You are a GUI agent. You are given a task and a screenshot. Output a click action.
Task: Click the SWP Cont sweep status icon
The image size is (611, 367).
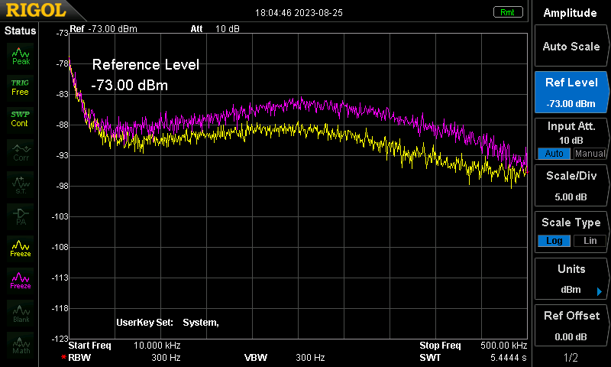pos(21,119)
